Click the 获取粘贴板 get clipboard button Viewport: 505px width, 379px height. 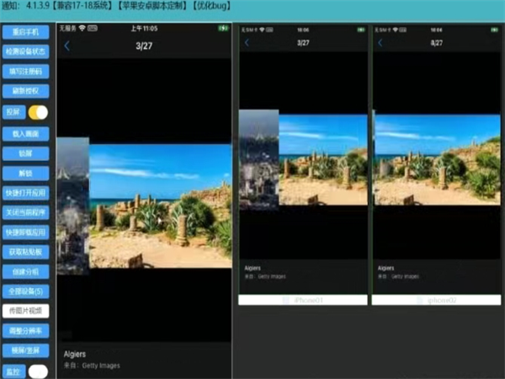25,251
